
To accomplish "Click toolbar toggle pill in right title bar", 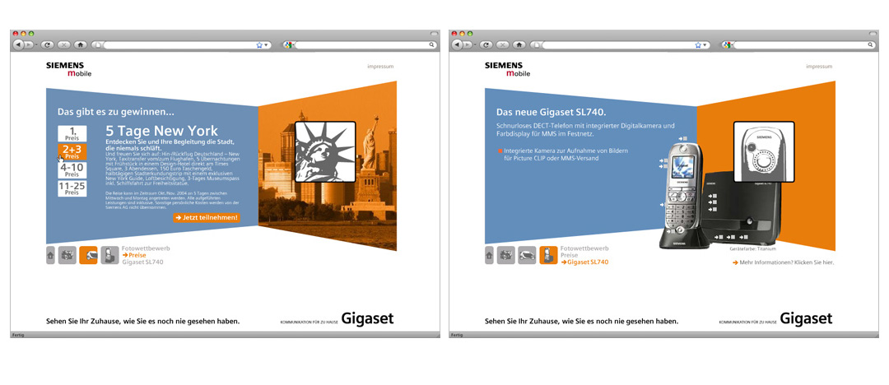I will point(873,34).
